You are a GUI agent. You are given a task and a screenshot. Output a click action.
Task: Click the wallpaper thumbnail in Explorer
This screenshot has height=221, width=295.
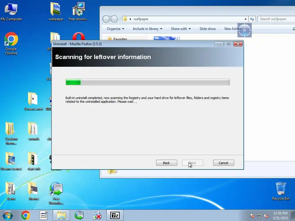[167, 38]
